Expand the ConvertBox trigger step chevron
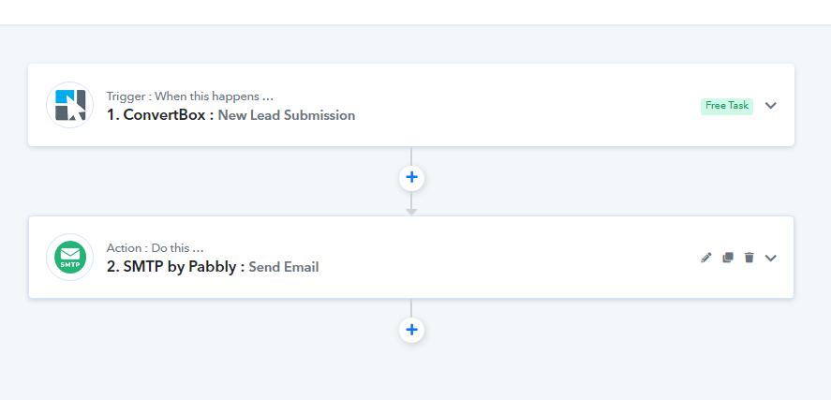Image resolution: width=831 pixels, height=400 pixels. (771, 106)
